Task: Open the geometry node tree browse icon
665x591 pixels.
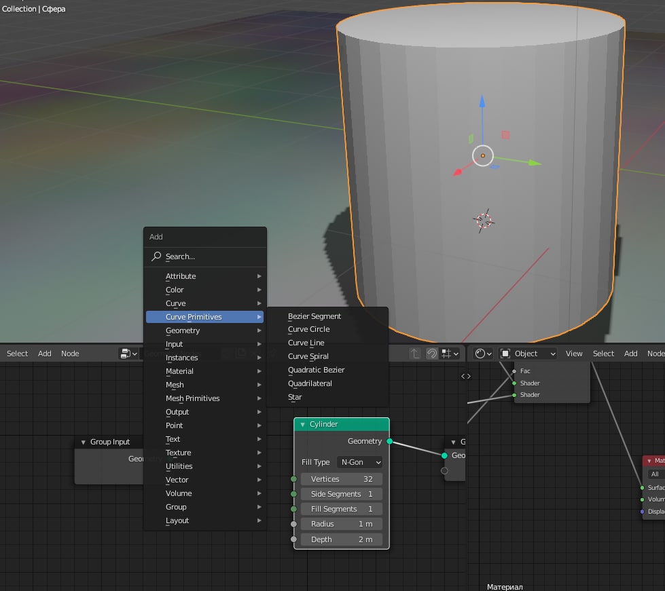Action: (x=129, y=354)
